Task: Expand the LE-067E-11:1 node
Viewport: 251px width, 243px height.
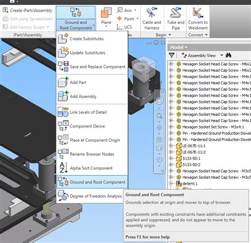Action: coord(171,146)
